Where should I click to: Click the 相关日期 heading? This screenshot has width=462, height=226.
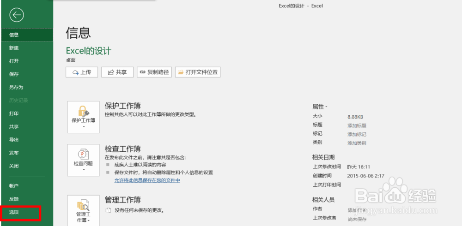[323, 157]
